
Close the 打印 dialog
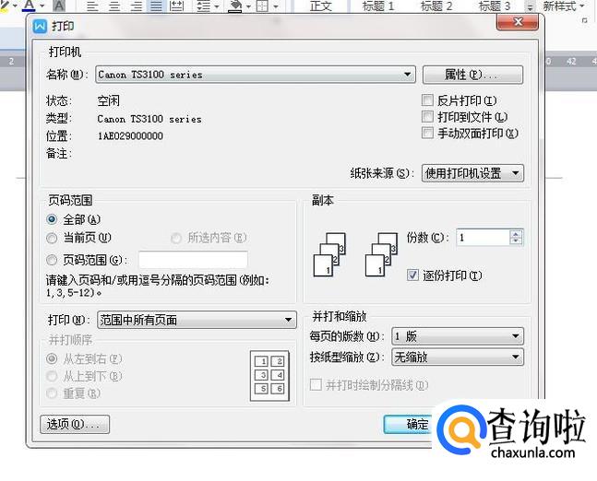[518, 22]
